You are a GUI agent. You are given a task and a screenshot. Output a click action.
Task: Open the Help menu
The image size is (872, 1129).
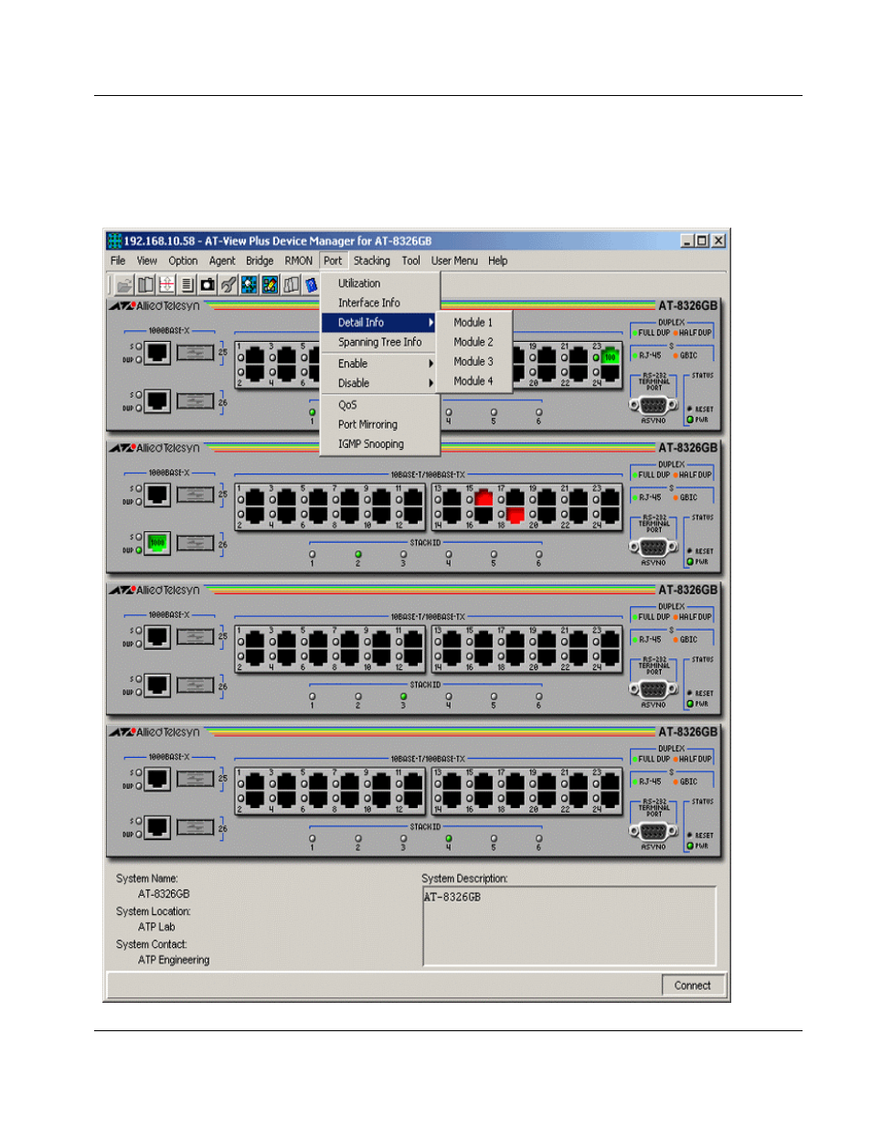pyautogui.click(x=497, y=261)
